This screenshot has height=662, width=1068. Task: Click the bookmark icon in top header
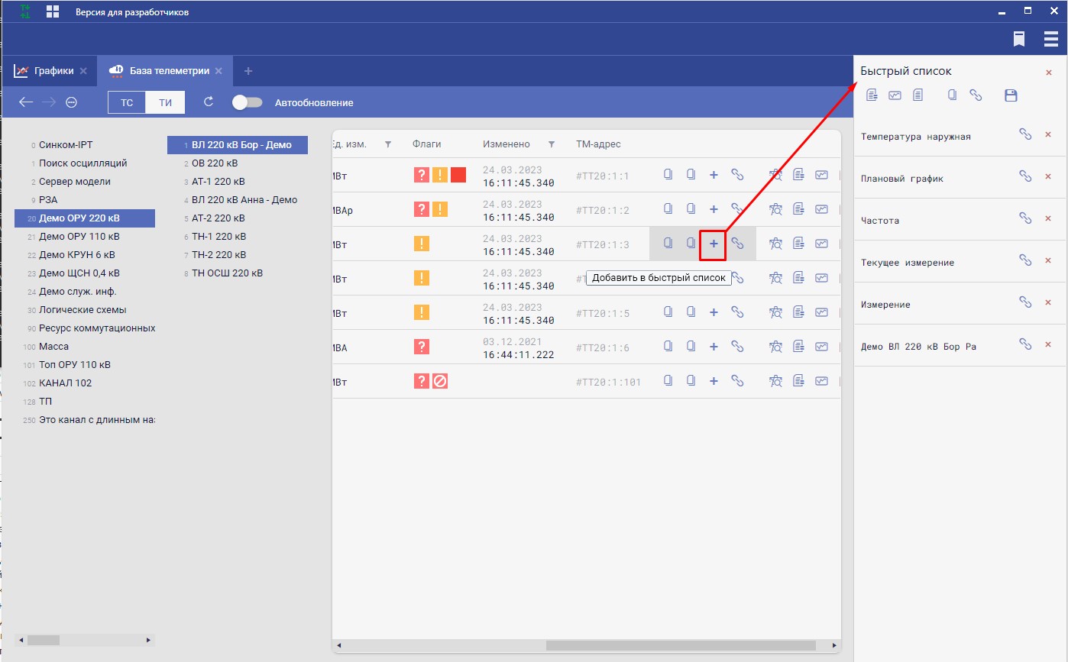pyautogui.click(x=1019, y=39)
